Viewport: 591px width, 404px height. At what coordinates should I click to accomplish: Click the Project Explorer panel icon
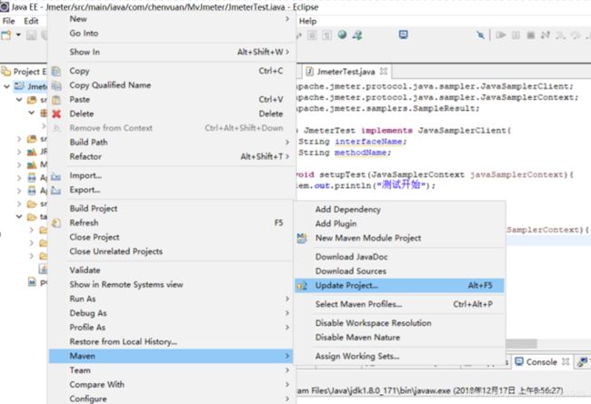point(5,71)
